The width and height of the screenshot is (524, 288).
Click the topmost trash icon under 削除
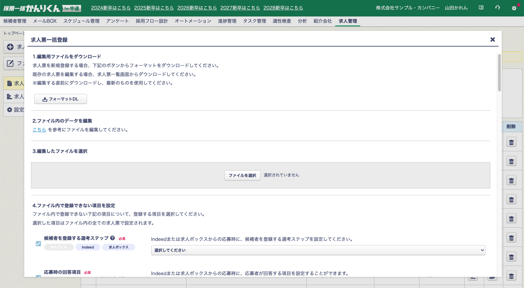[511, 142]
